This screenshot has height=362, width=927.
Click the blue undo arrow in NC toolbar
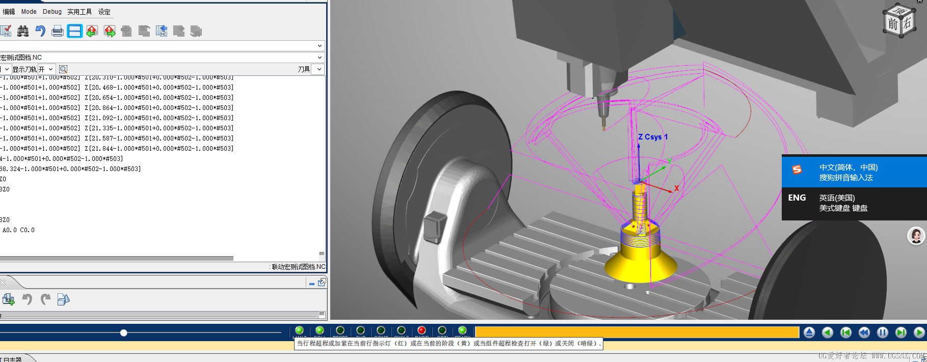click(x=40, y=31)
